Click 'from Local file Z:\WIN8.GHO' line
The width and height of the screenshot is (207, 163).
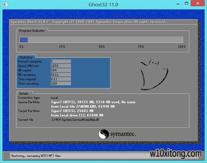point(83,107)
